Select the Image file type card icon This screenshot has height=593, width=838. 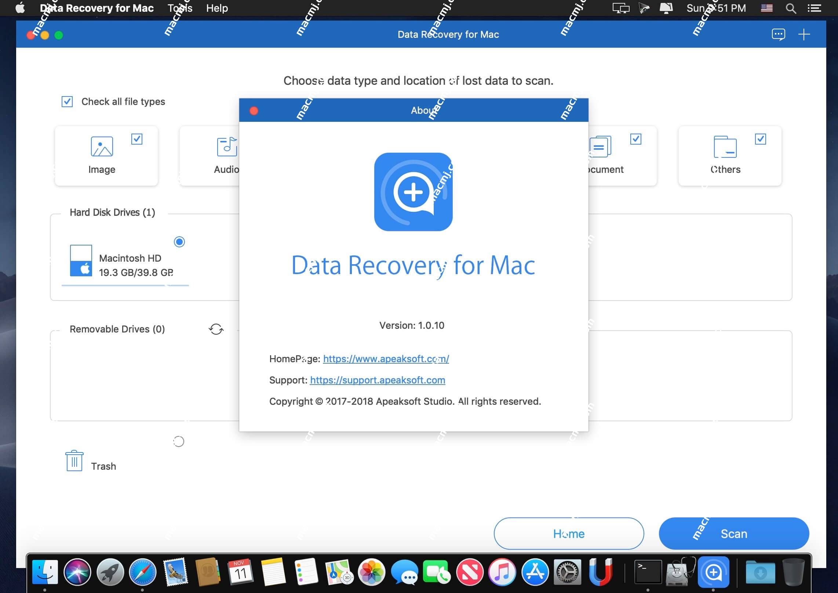(x=102, y=146)
